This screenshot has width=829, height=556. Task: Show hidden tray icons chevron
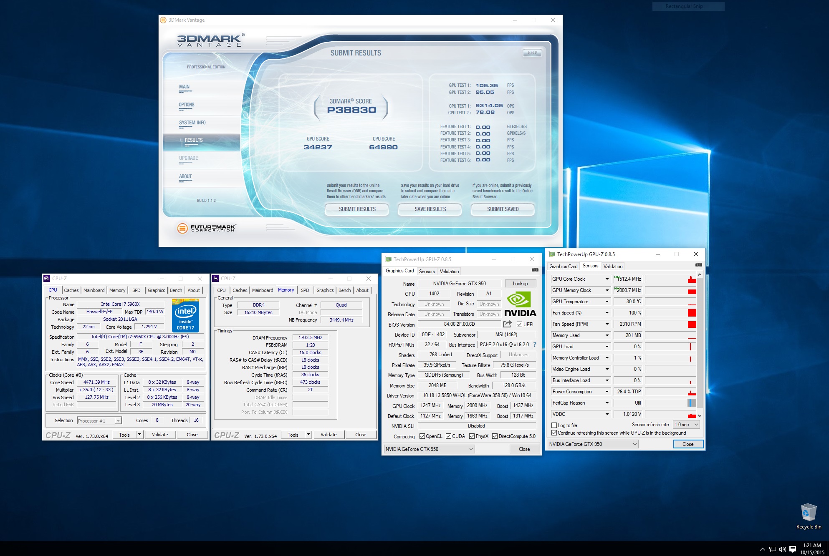[762, 549]
